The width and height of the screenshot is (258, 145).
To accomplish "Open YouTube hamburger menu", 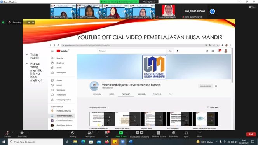I will click(52, 51).
